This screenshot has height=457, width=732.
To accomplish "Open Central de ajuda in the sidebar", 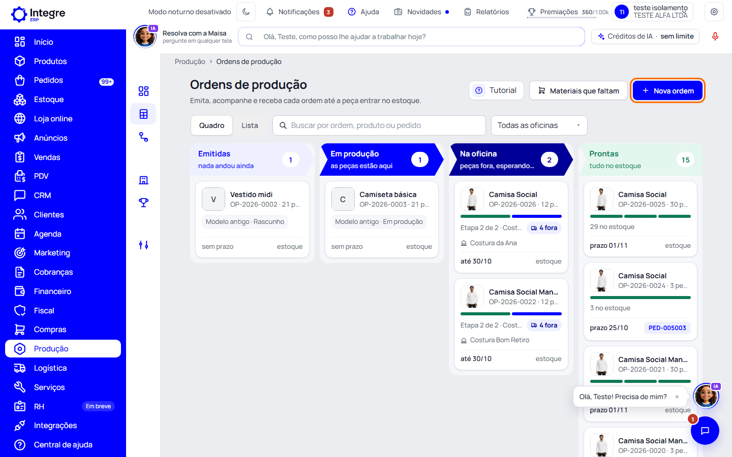I will [x=63, y=445].
